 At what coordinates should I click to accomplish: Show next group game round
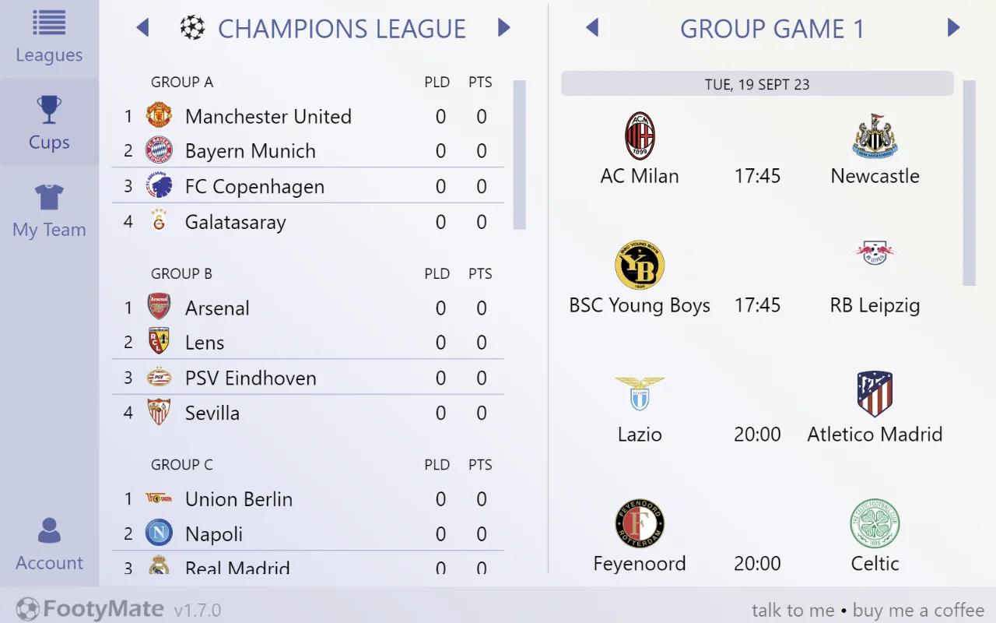pos(953,29)
